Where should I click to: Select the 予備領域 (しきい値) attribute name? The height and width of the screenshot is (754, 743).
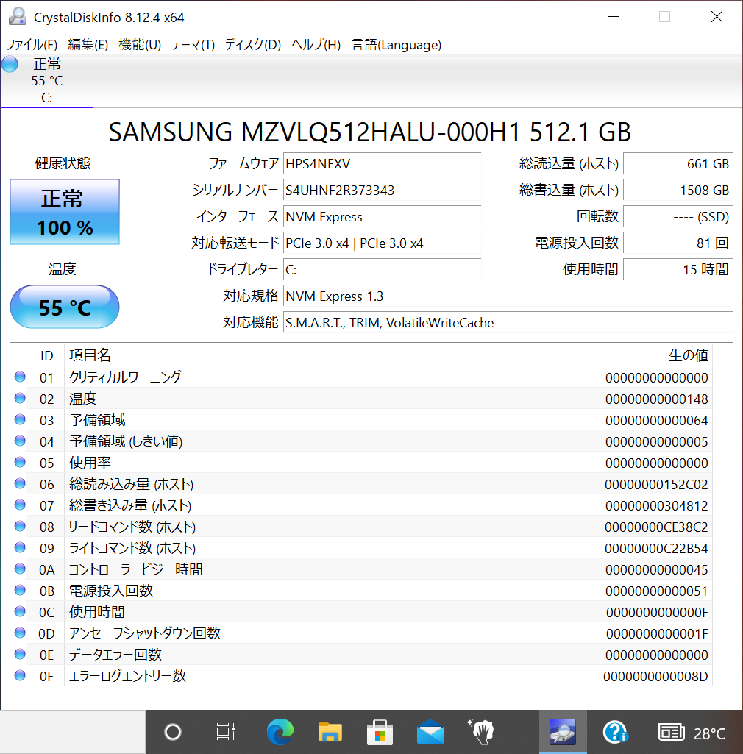click(x=126, y=441)
